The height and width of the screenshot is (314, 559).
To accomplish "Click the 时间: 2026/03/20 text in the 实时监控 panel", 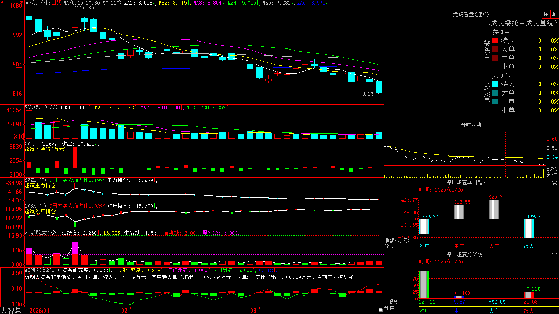I will coord(441,190).
